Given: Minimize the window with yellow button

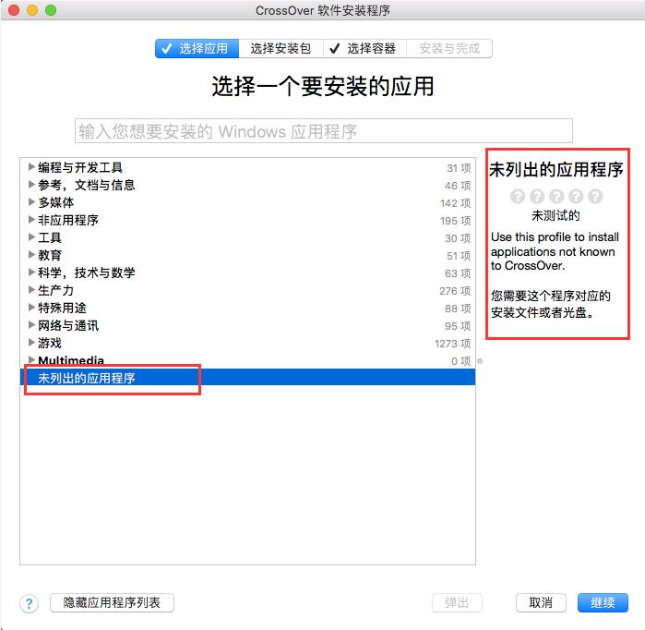Looking at the screenshot, I should [x=32, y=10].
